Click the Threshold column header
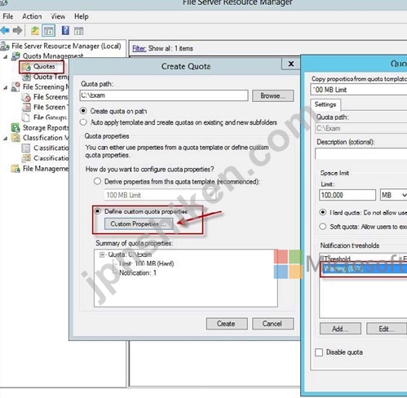Image resolution: width=407 pixels, height=398 pixels. click(337, 259)
